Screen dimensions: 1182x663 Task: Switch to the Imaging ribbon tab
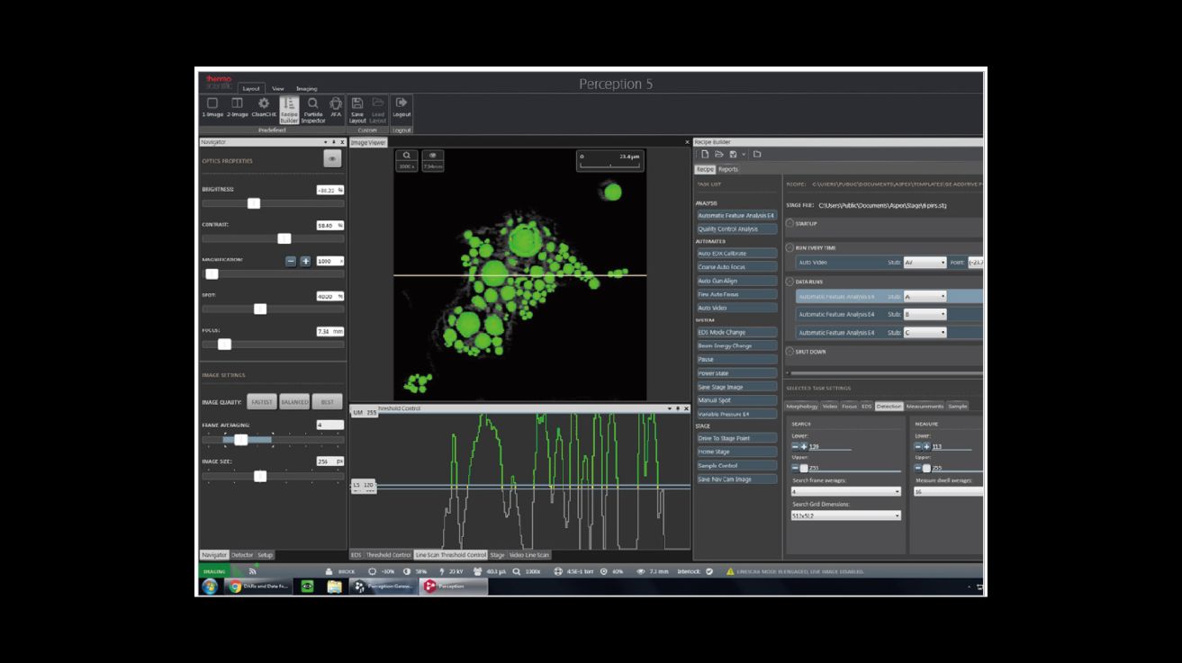point(307,88)
